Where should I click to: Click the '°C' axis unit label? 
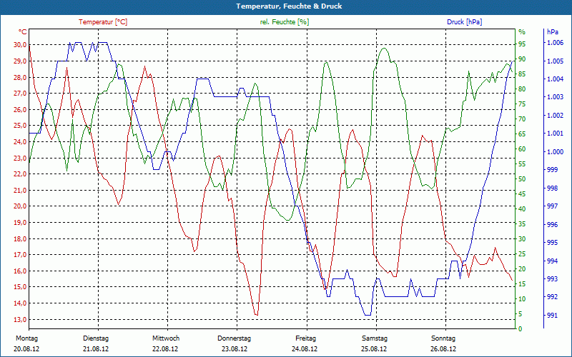(23, 32)
